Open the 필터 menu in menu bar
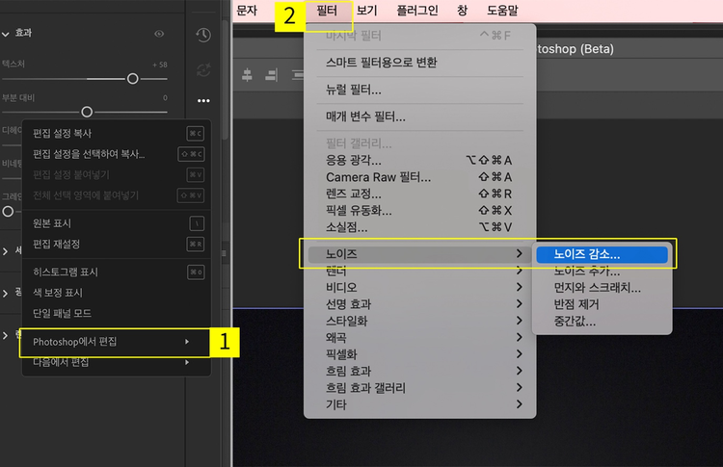This screenshot has width=723, height=467. click(x=327, y=11)
